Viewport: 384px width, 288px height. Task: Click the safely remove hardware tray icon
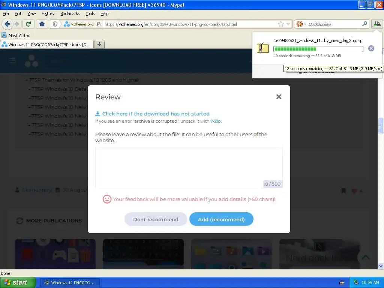click(356, 283)
